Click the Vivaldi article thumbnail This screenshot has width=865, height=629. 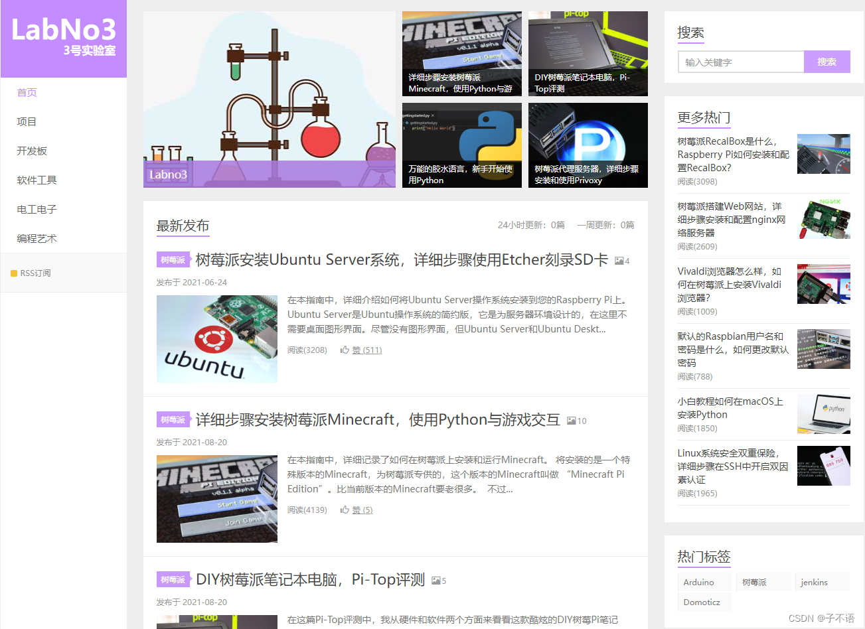pyautogui.click(x=824, y=284)
